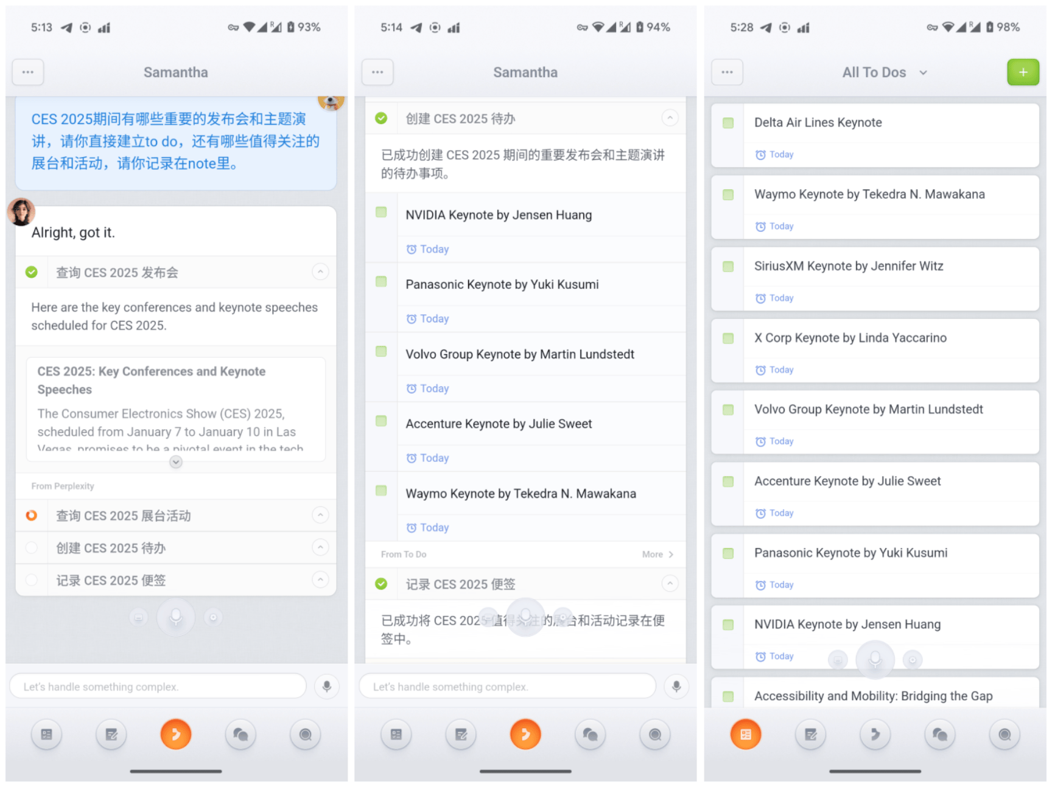Image resolution: width=1052 pixels, height=787 pixels.
Task: Tap the microphone button beside the 5:13 screen's input
Action: 327,686
